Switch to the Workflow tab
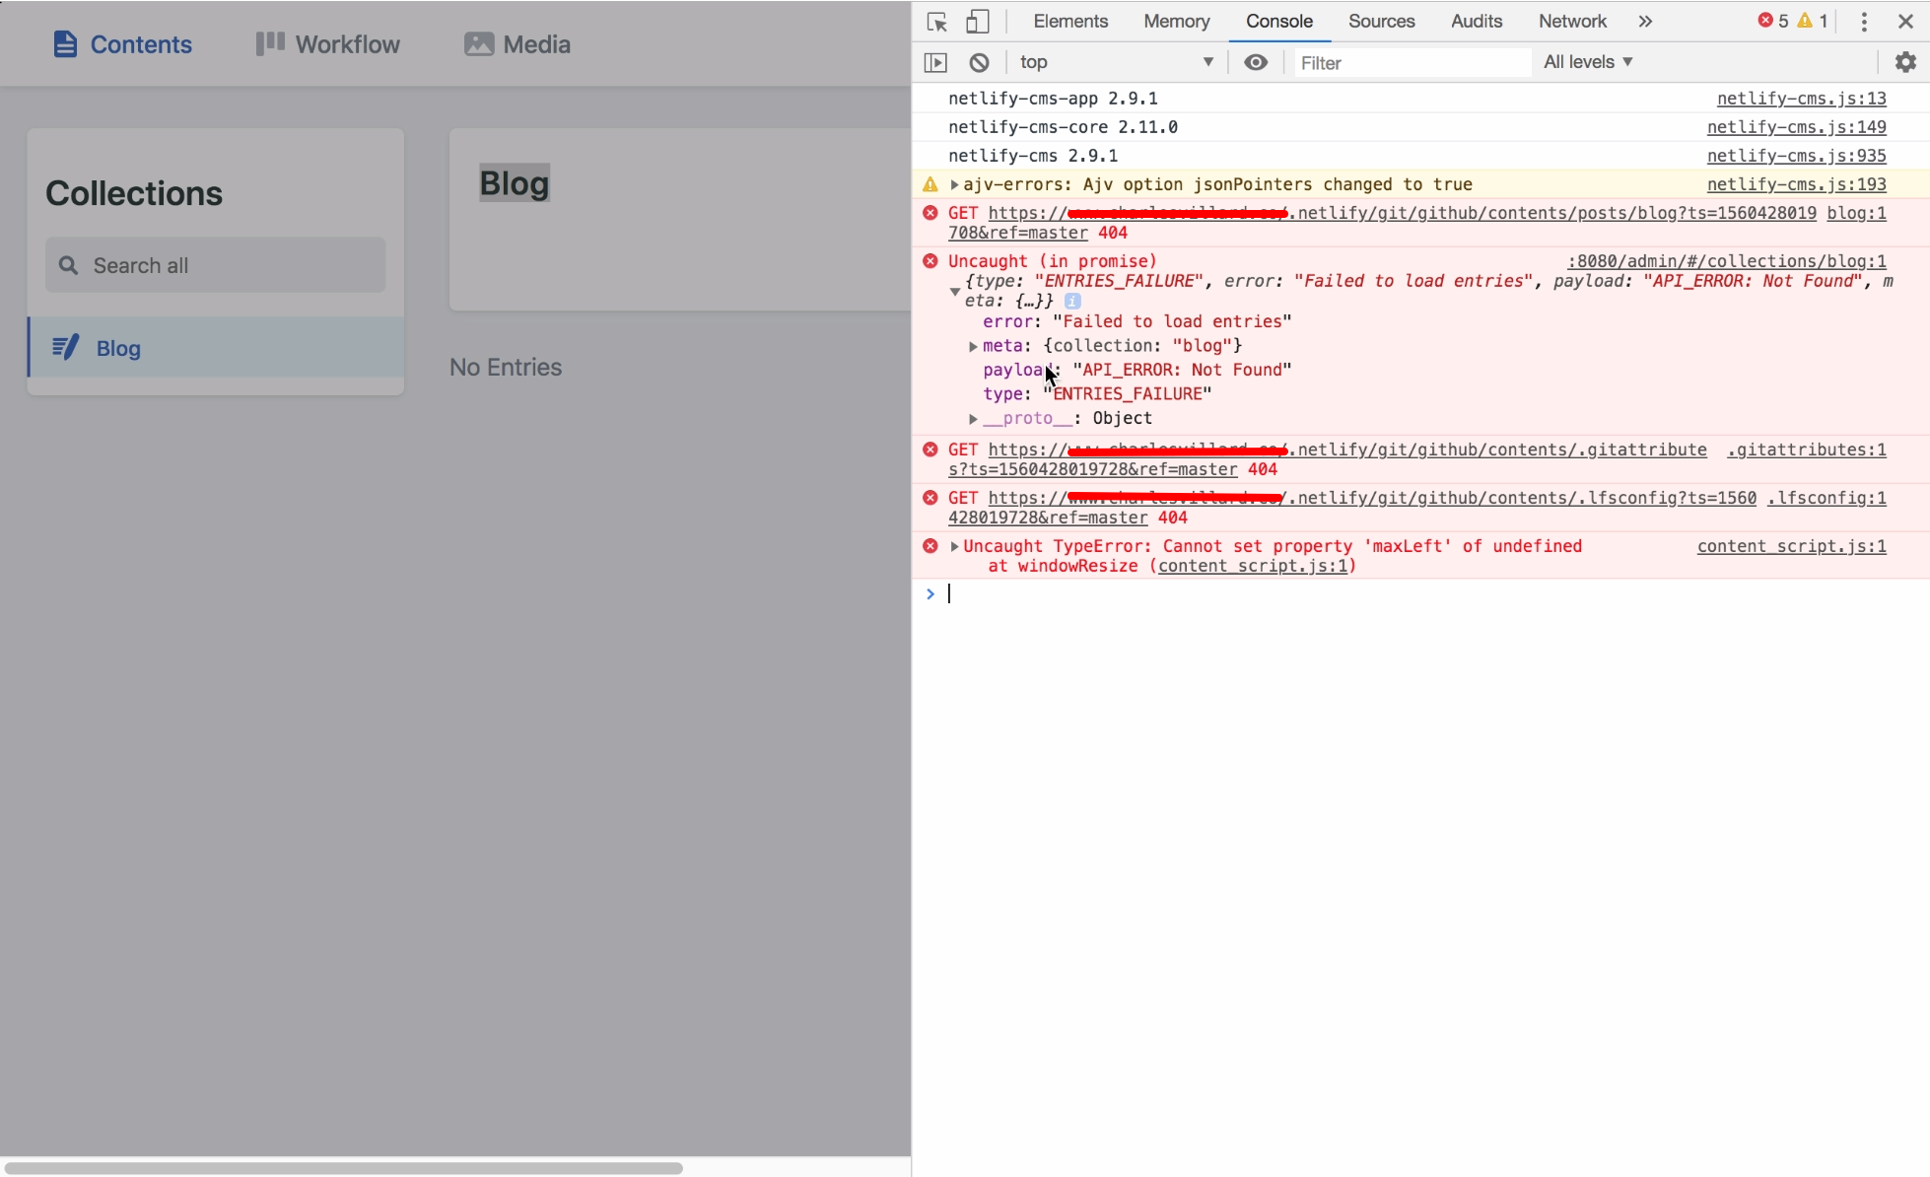The height and width of the screenshot is (1177, 1930). 327,44
